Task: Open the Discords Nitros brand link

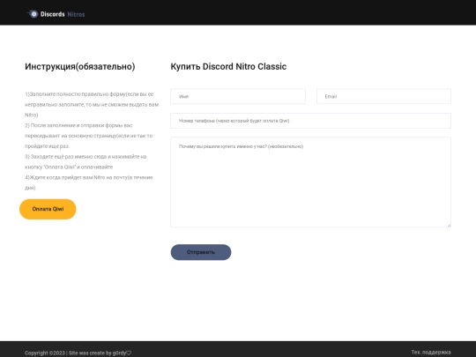Action: [56, 14]
